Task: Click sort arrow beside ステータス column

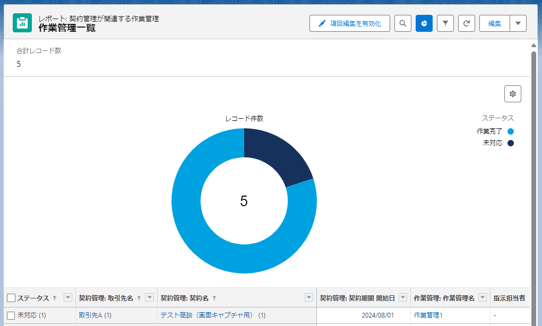Action: [54, 298]
